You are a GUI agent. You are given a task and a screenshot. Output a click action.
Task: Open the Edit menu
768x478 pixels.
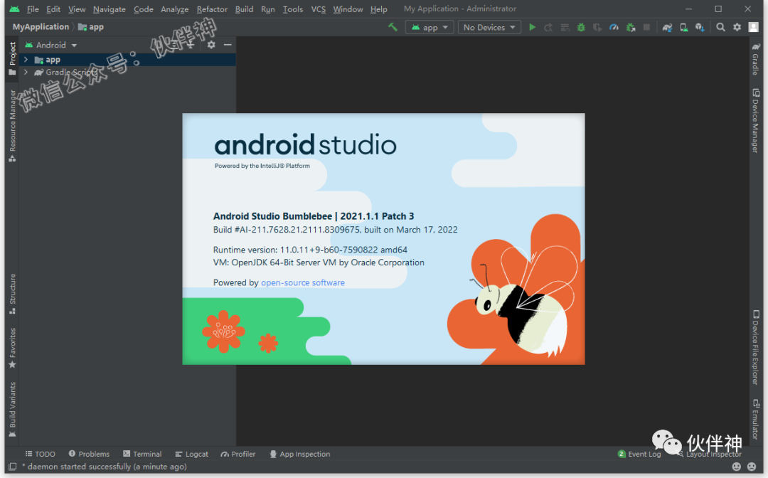click(53, 9)
